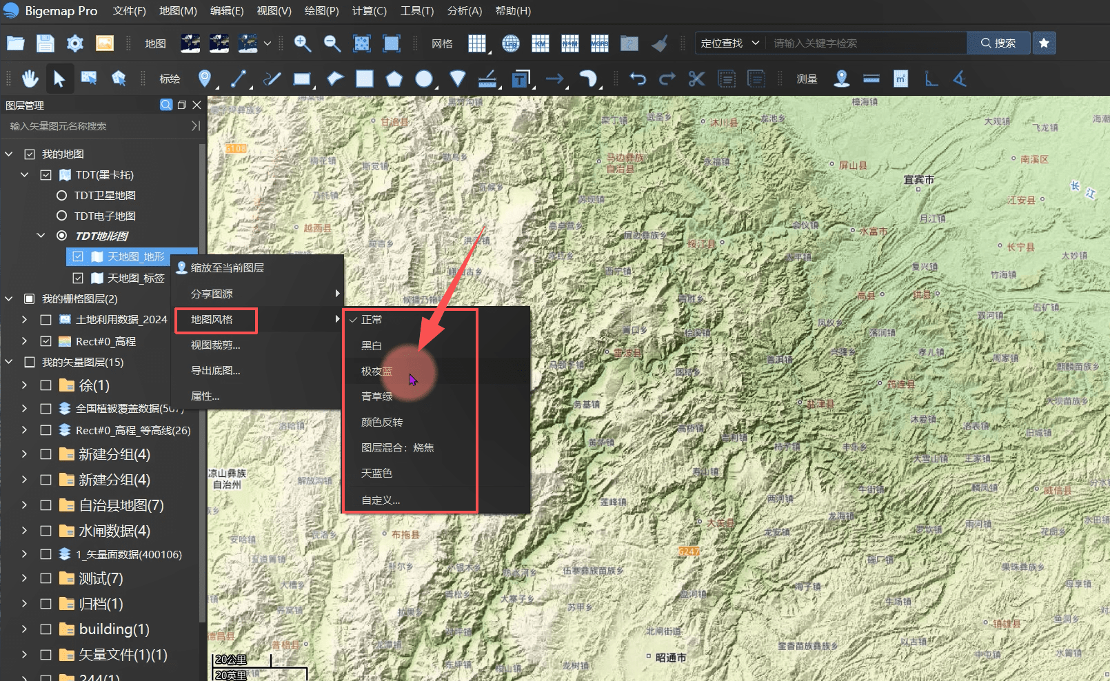Screen dimensions: 1110x681
Task: Pick the point marker drawing tool
Action: coord(205,79)
